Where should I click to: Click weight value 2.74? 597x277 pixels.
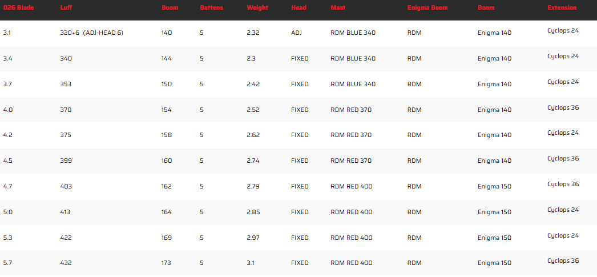pyautogui.click(x=253, y=161)
